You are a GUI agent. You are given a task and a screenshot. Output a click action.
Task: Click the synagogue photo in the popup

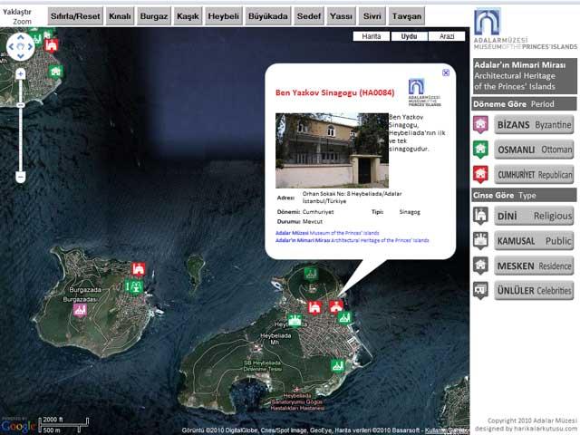pos(332,150)
